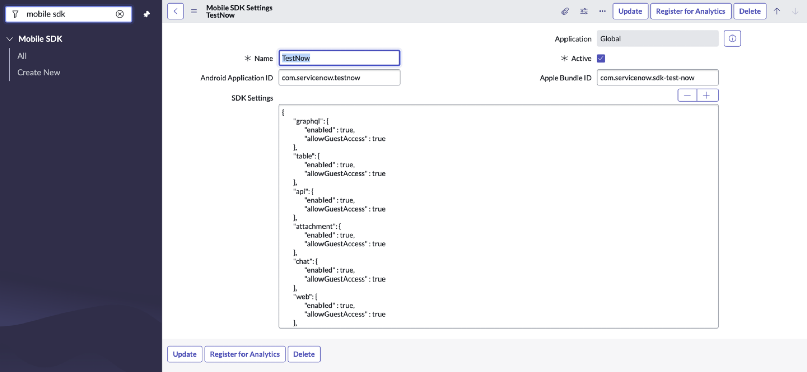Open the personalize form settings icon
The height and width of the screenshot is (372, 807).
point(584,11)
